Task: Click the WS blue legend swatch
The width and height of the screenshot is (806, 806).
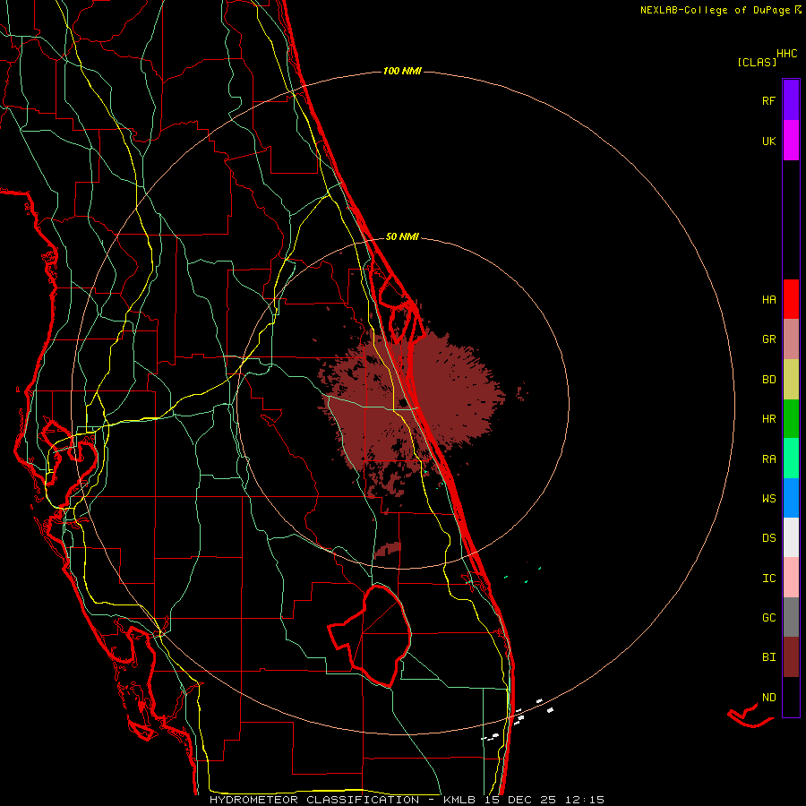Action: 791,498
